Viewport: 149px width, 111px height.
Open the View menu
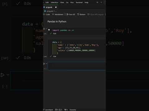(62, 2)
